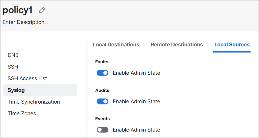Open the DNS settings section
Viewport: 259px width, 138px height.
(x=13, y=55)
